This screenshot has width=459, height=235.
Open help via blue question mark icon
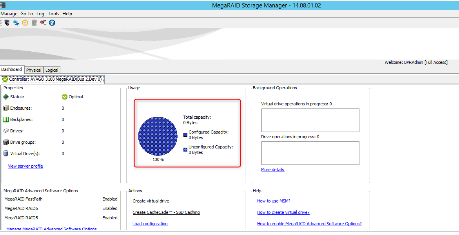click(52, 23)
